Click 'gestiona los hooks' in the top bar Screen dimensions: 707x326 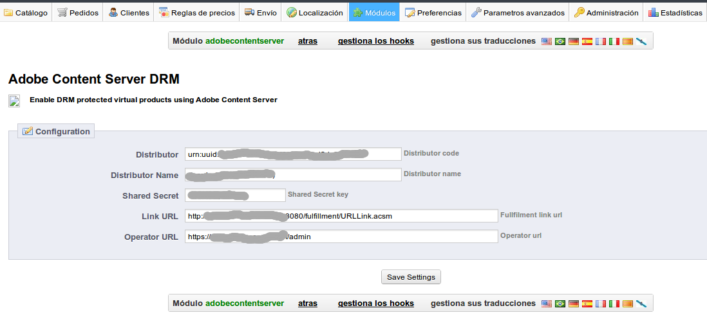[x=375, y=41]
